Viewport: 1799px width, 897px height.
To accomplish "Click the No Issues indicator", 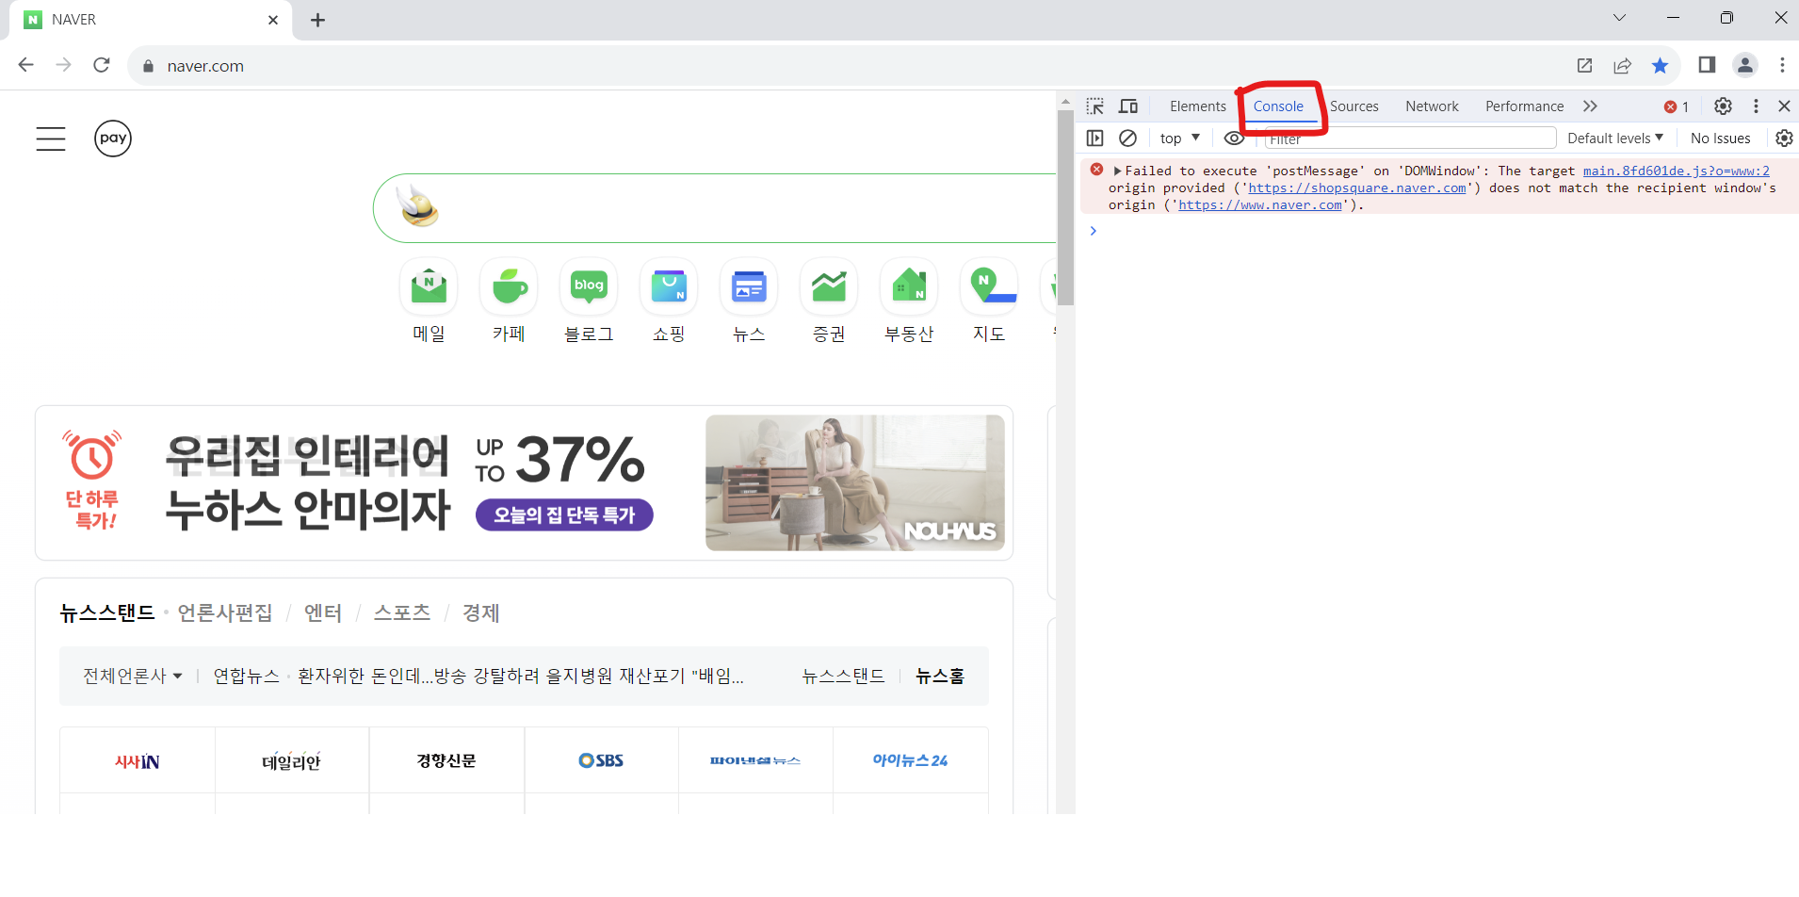I will tap(1720, 139).
